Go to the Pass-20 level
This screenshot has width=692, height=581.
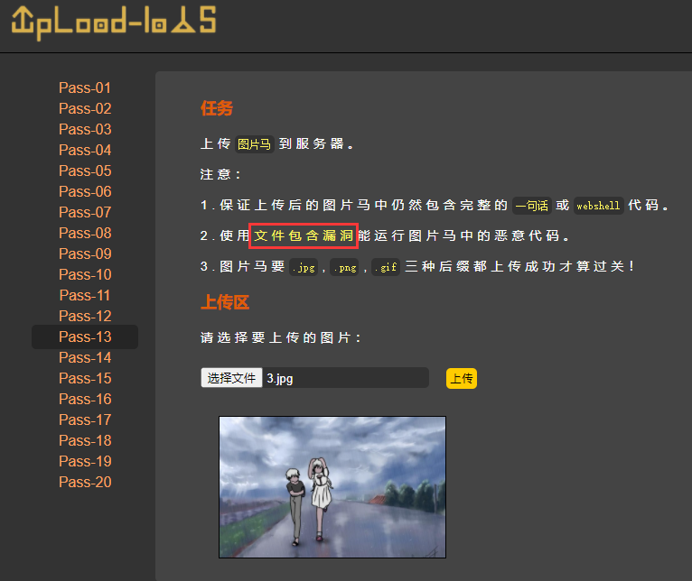[x=85, y=482]
